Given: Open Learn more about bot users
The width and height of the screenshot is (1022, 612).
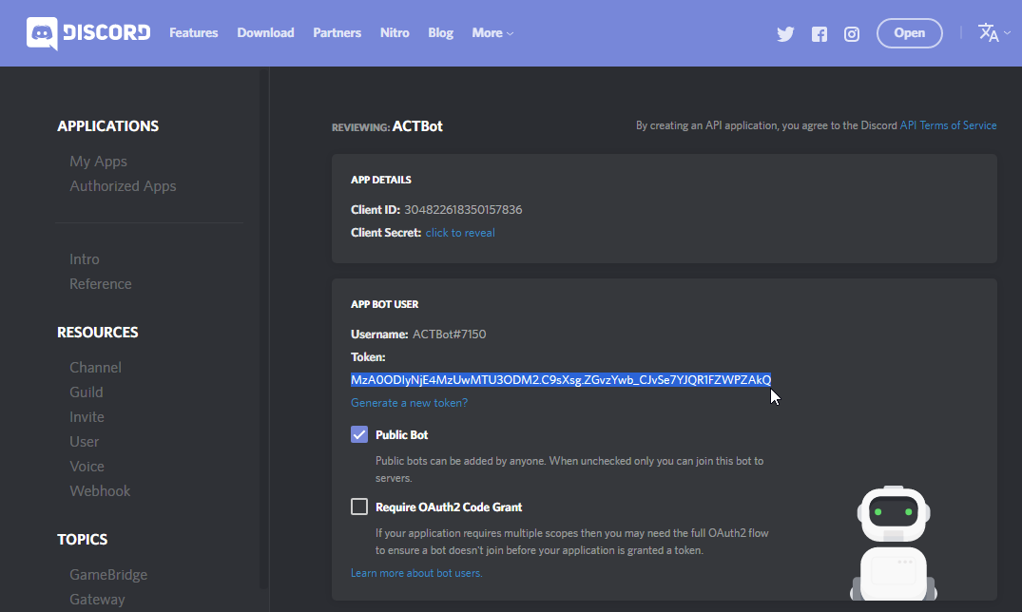Looking at the screenshot, I should click(416, 573).
